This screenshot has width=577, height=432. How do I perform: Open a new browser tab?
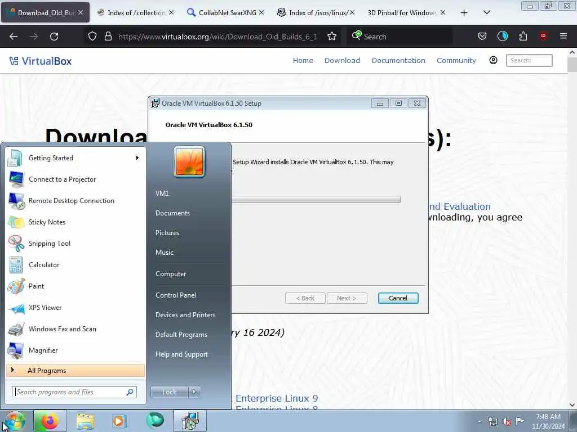464,13
